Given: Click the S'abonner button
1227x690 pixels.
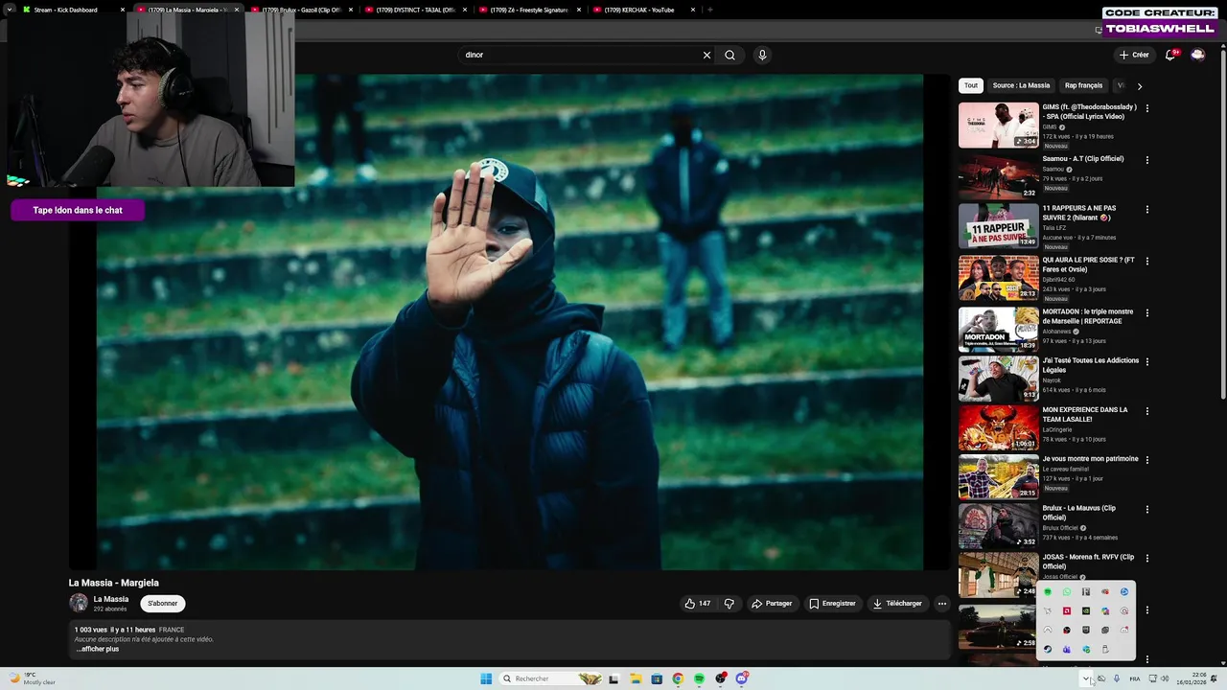Looking at the screenshot, I should (x=163, y=604).
